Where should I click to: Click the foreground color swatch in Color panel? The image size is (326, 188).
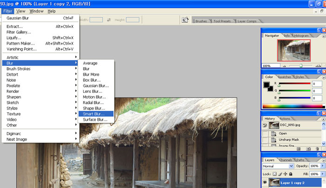point(266,85)
